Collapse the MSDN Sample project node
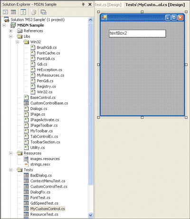Viewport: 190px width, 219px height. click(x=4, y=25)
